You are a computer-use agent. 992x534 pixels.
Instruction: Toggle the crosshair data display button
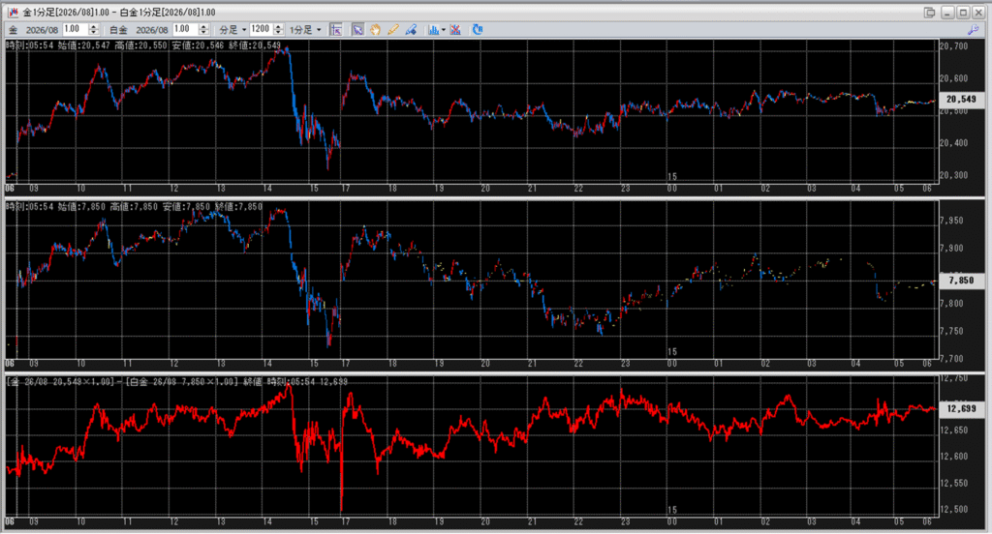[x=336, y=29]
